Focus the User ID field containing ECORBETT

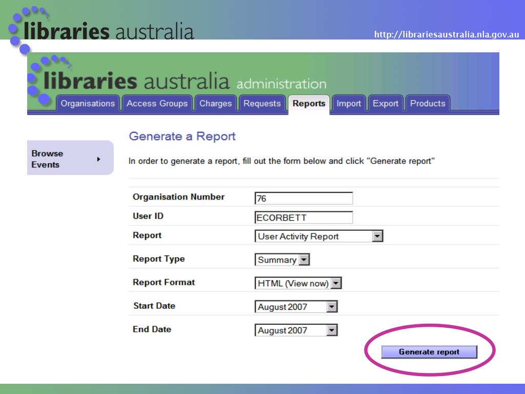304,218
